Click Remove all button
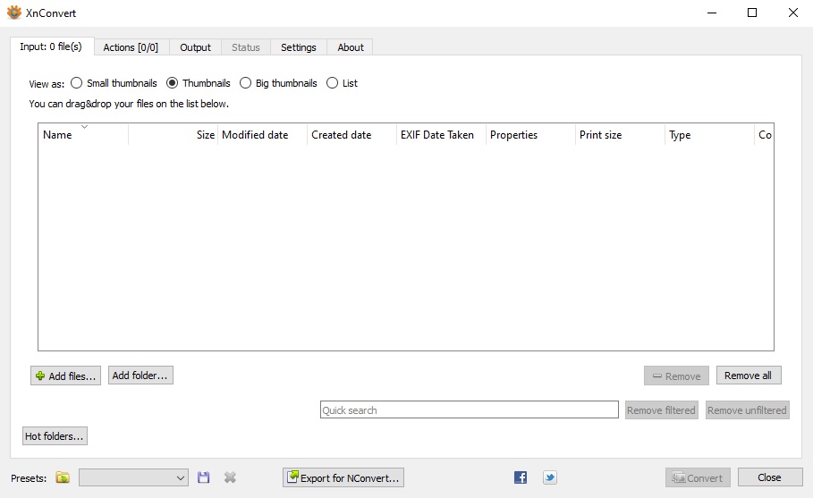 [x=749, y=376]
